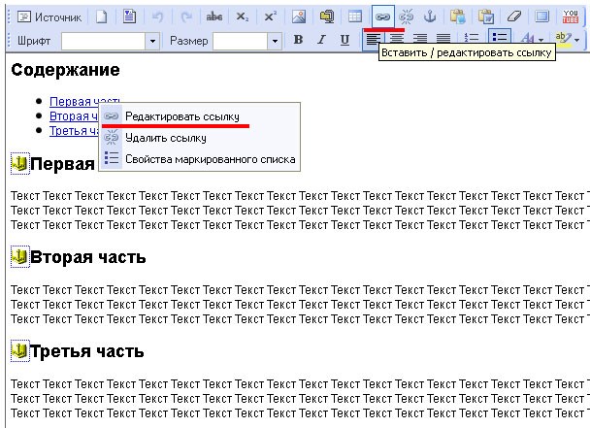Screen dimensions: 590x428
Task: Insert an anchor with the anchor icon
Action: point(430,16)
